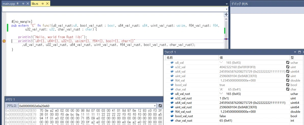Click variable icon beside char_val_rust
The width and height of the screenshot is (304, 125).
click(x=172, y=120)
